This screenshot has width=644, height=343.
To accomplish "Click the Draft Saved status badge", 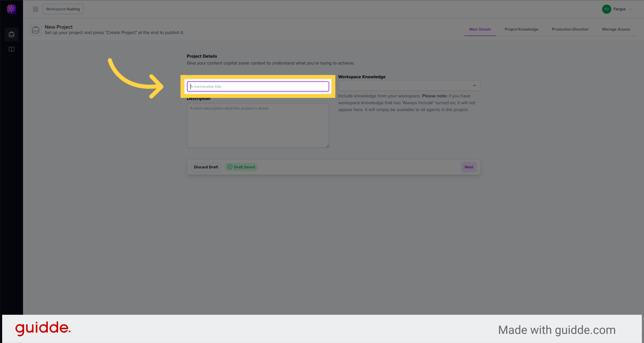I will coord(241,167).
